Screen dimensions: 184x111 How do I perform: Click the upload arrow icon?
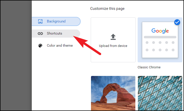113,37
